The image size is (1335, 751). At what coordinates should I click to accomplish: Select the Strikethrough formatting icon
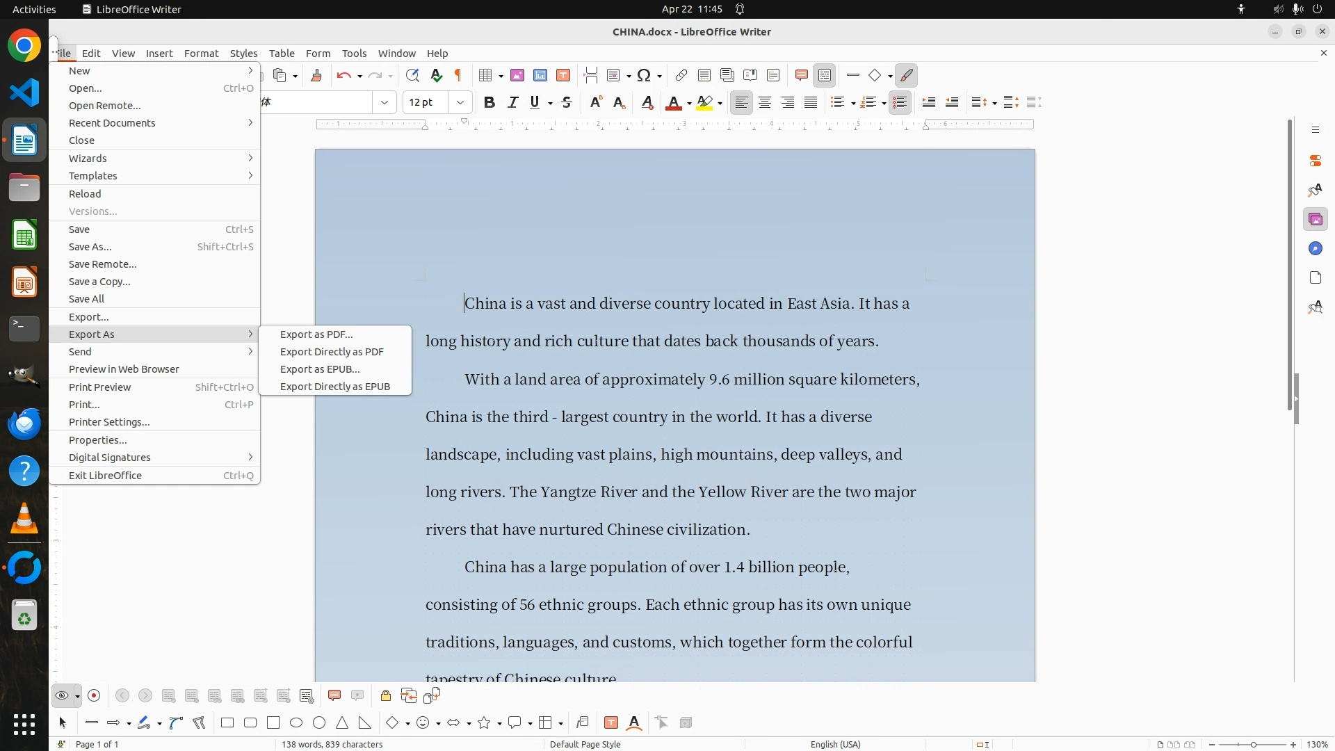[x=567, y=103]
